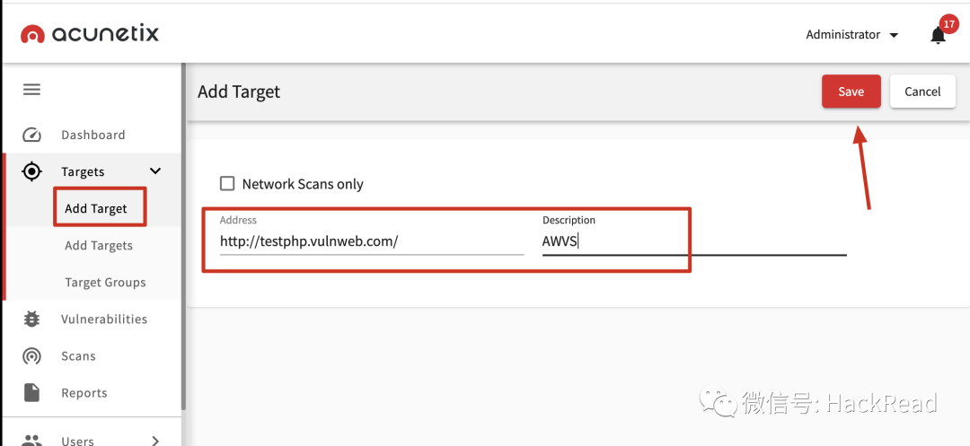Open the Administrator account dropdown
Viewport: 970px width, 446px height.
[x=851, y=35]
